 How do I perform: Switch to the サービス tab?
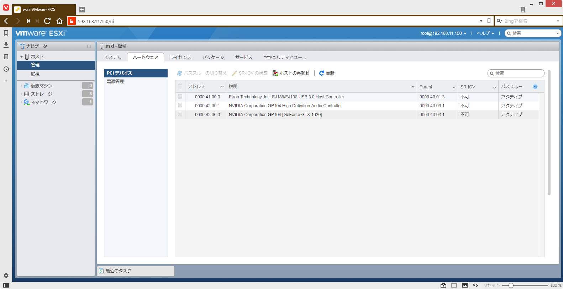(244, 57)
